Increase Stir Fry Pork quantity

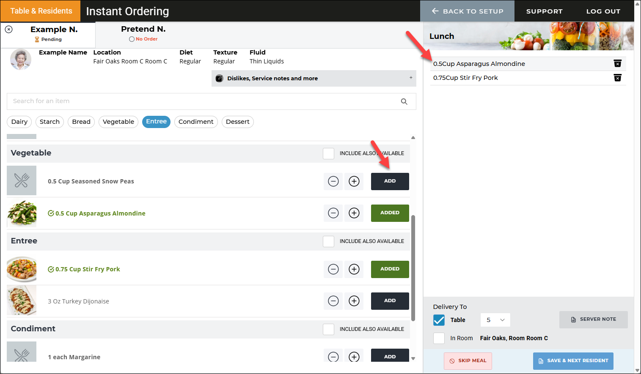click(x=354, y=269)
